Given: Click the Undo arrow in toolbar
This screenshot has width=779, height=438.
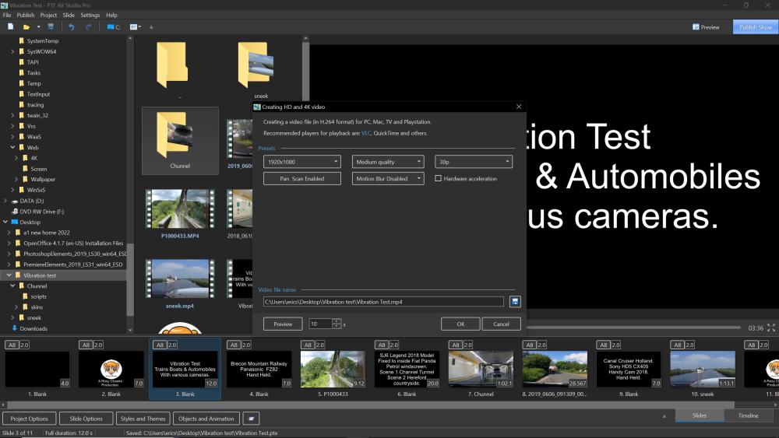Looking at the screenshot, I should click(x=72, y=27).
